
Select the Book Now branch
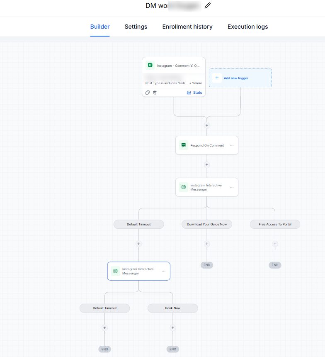click(x=173, y=308)
